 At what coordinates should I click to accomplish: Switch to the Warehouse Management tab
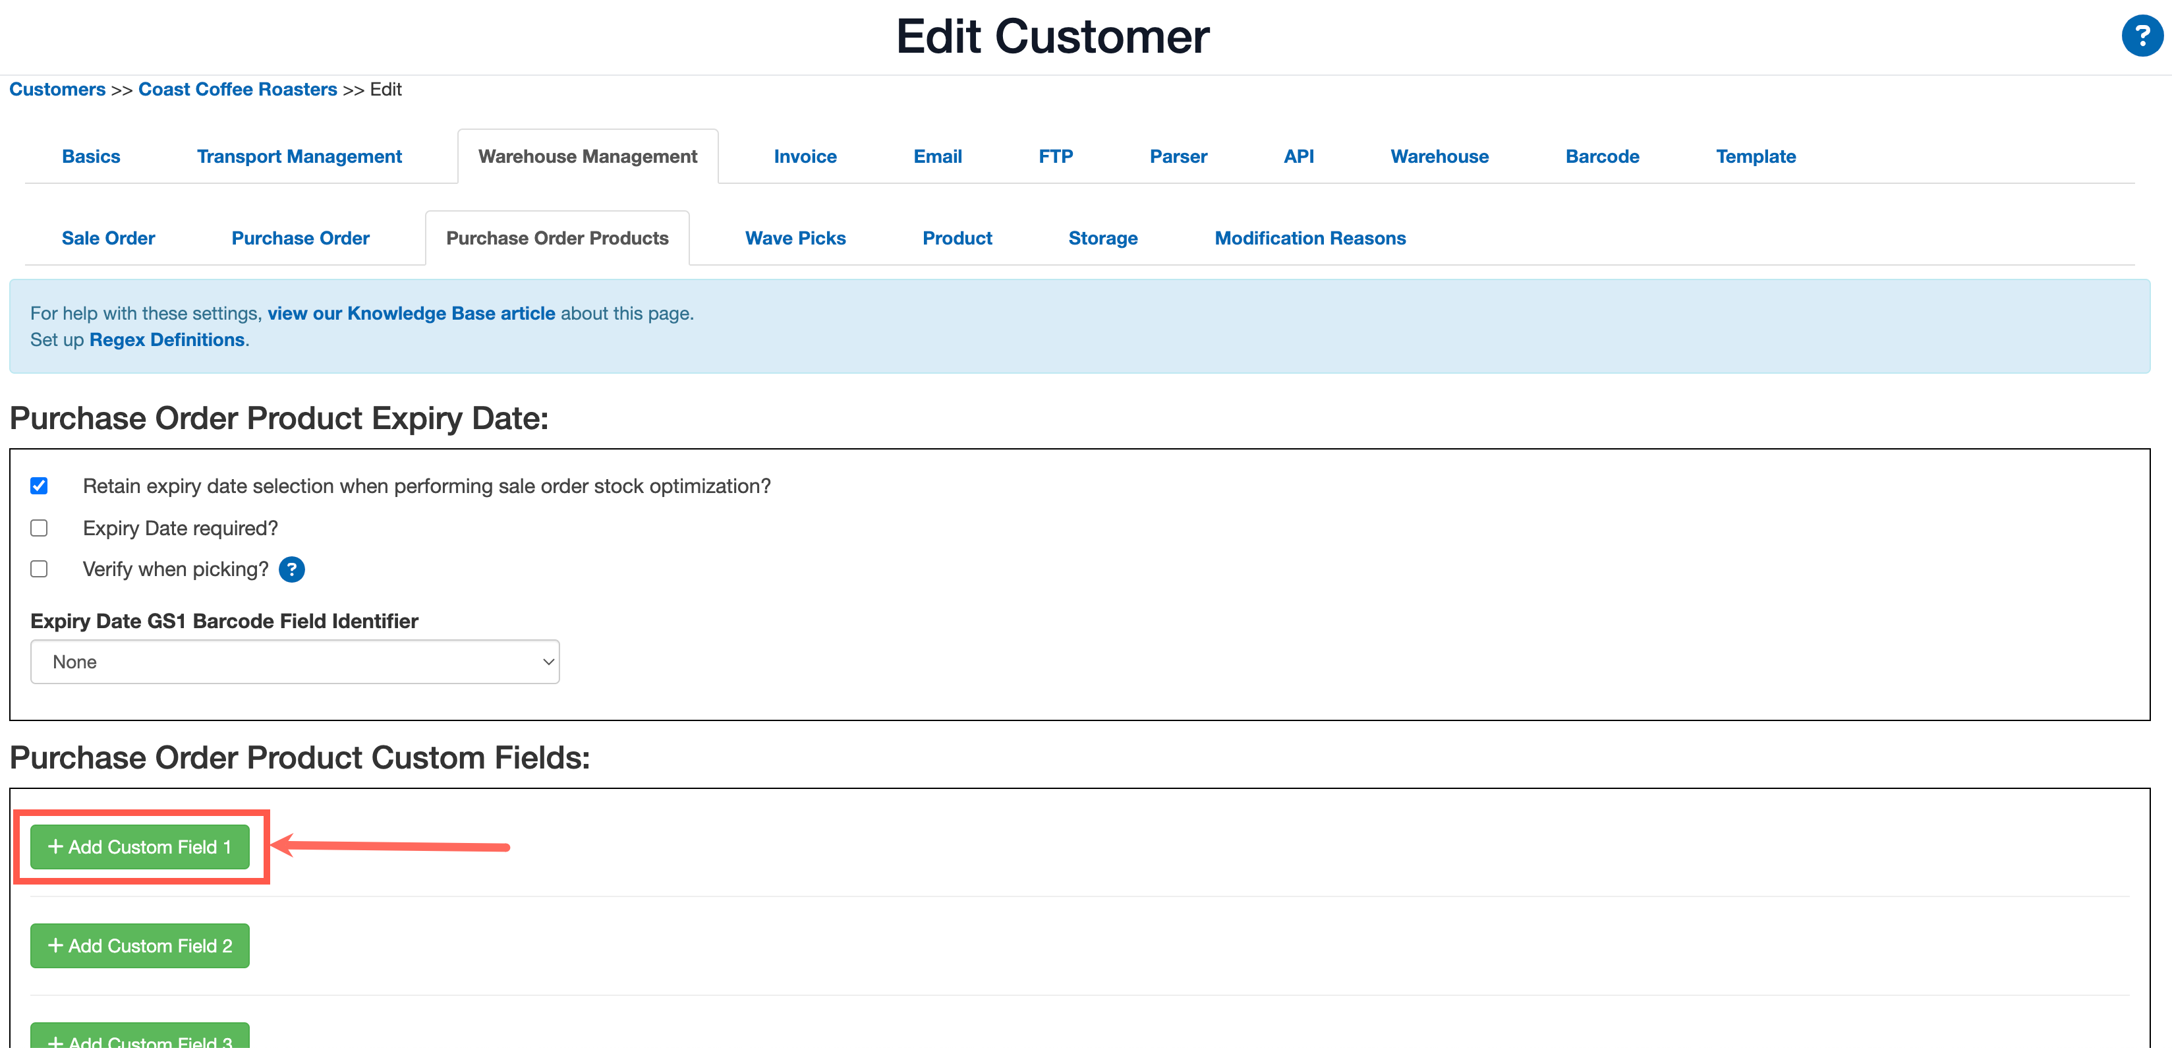click(587, 156)
